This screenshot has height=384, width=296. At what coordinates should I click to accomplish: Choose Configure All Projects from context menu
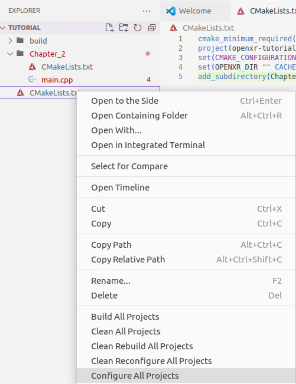pyautogui.click(x=135, y=376)
